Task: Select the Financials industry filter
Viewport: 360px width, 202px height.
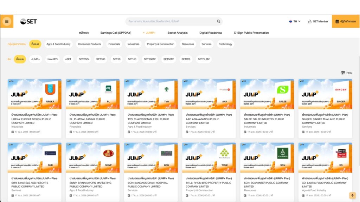Action: point(114,44)
